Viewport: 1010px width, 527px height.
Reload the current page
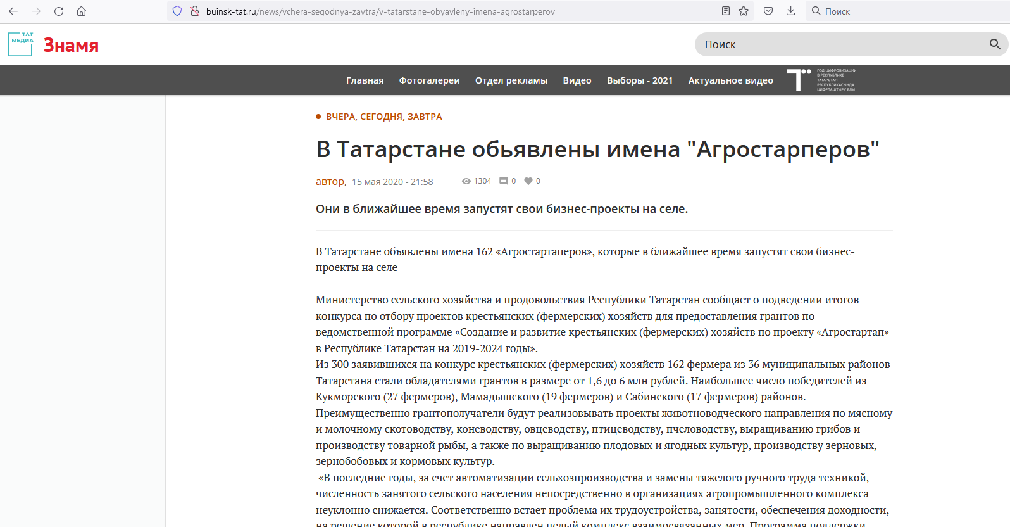[59, 11]
